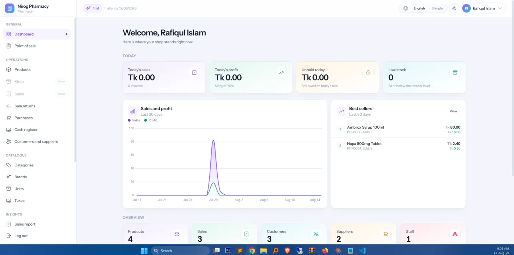Switch the language to English
The image size is (514, 255).
click(419, 8)
